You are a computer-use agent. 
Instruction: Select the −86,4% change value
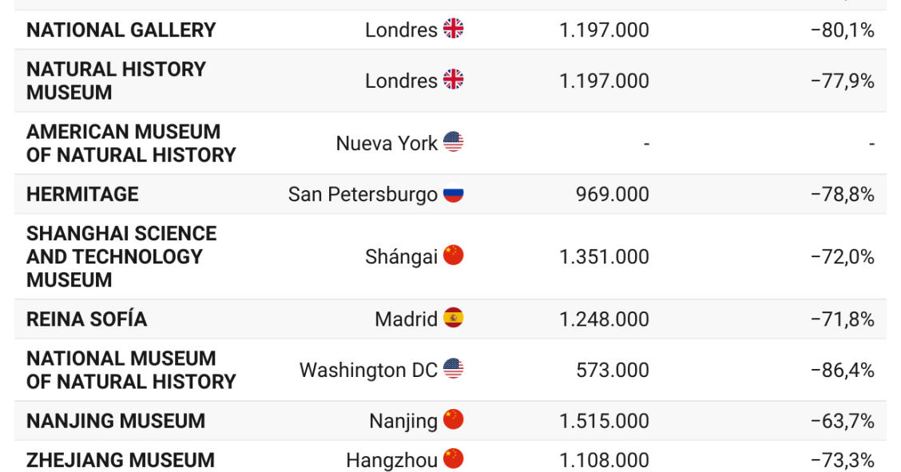click(842, 371)
